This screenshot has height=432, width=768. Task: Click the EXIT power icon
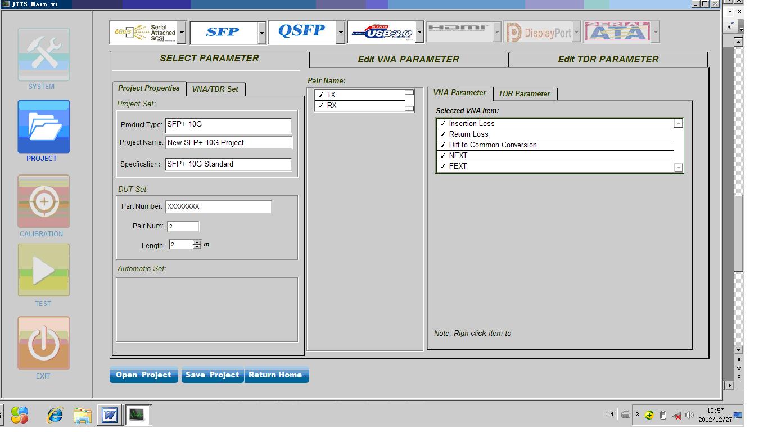44,343
